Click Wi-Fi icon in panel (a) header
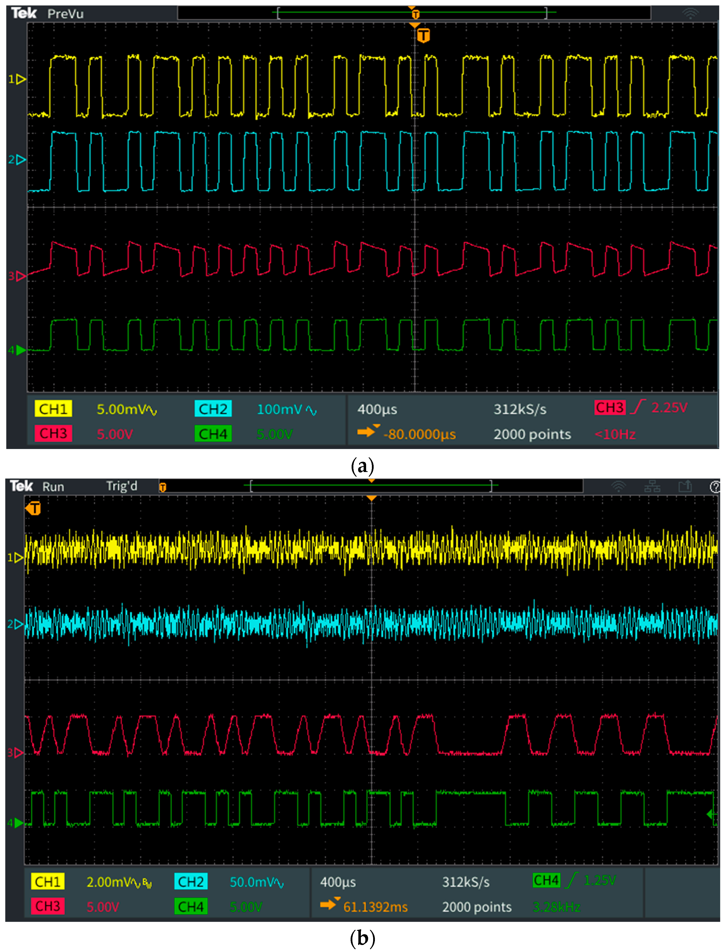726x952 pixels. [x=690, y=14]
